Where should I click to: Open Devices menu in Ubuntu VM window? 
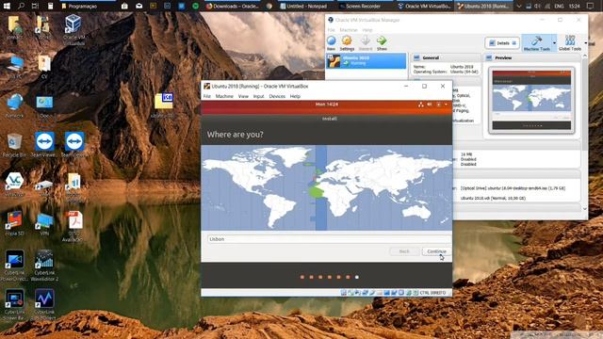click(277, 96)
